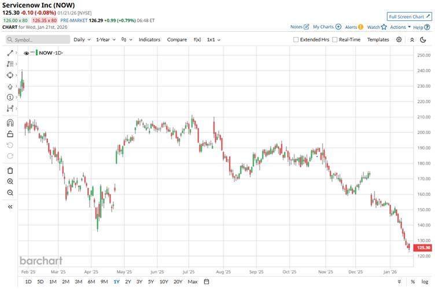Open the Actions dropdown menu
Image resolution: width=435 pixels, height=290 pixels.
400,27
